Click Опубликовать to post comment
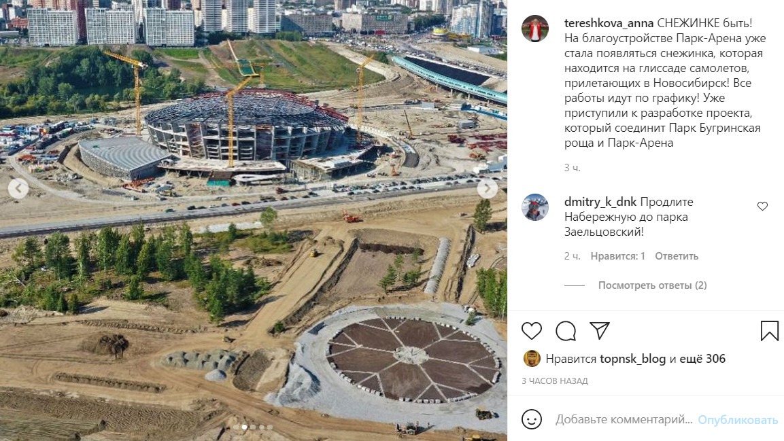 click(x=738, y=420)
